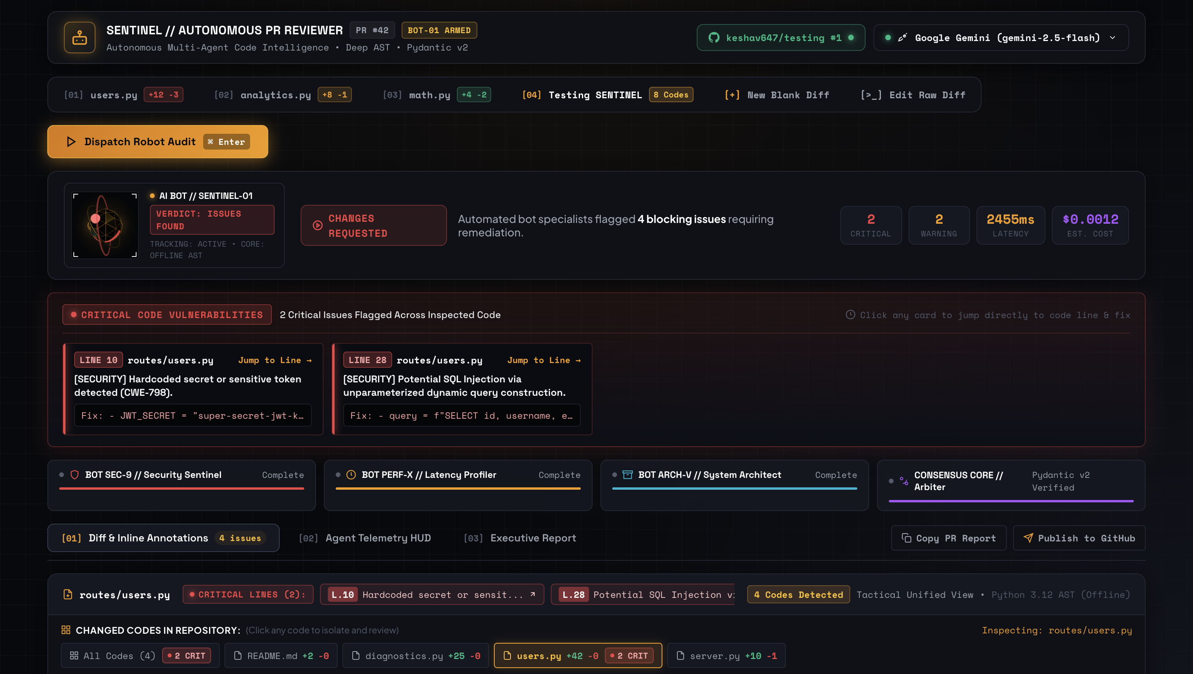Click the SENTINEL robot logo icon
This screenshot has width=1193, height=674.
click(x=80, y=37)
